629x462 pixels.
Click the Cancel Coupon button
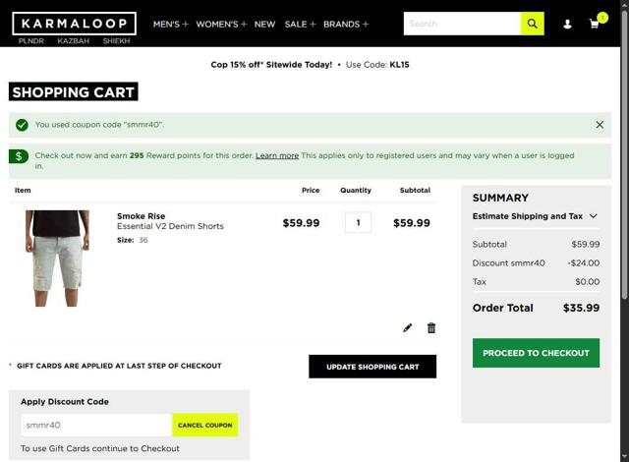[x=205, y=425]
